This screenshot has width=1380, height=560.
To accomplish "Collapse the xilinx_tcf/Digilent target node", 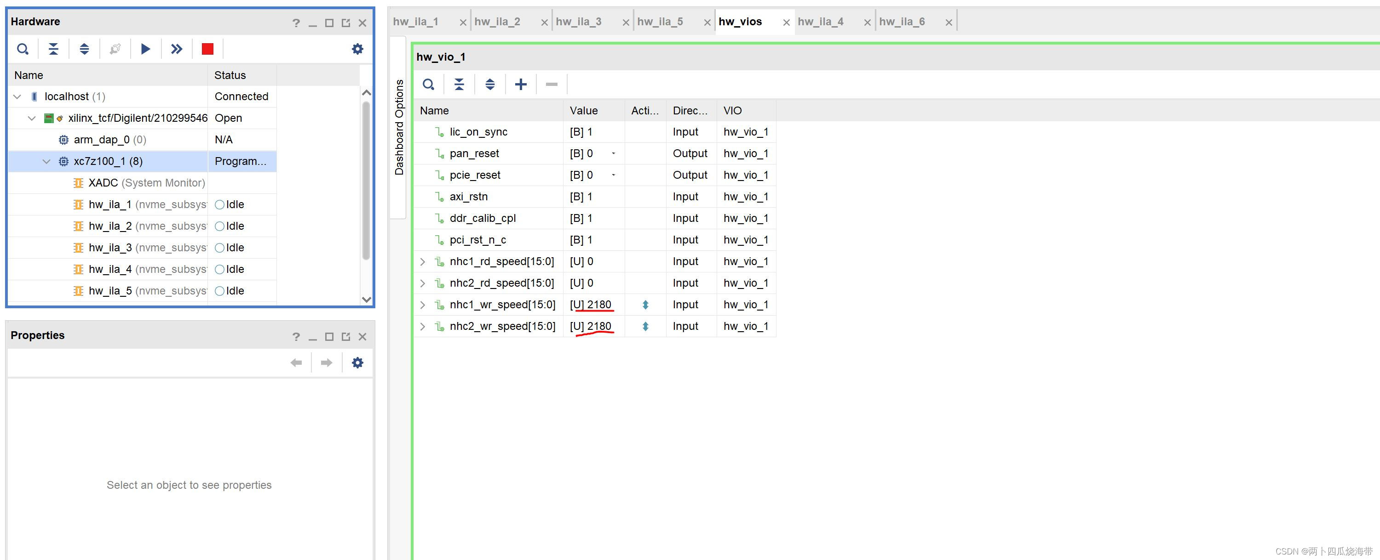I will point(32,118).
